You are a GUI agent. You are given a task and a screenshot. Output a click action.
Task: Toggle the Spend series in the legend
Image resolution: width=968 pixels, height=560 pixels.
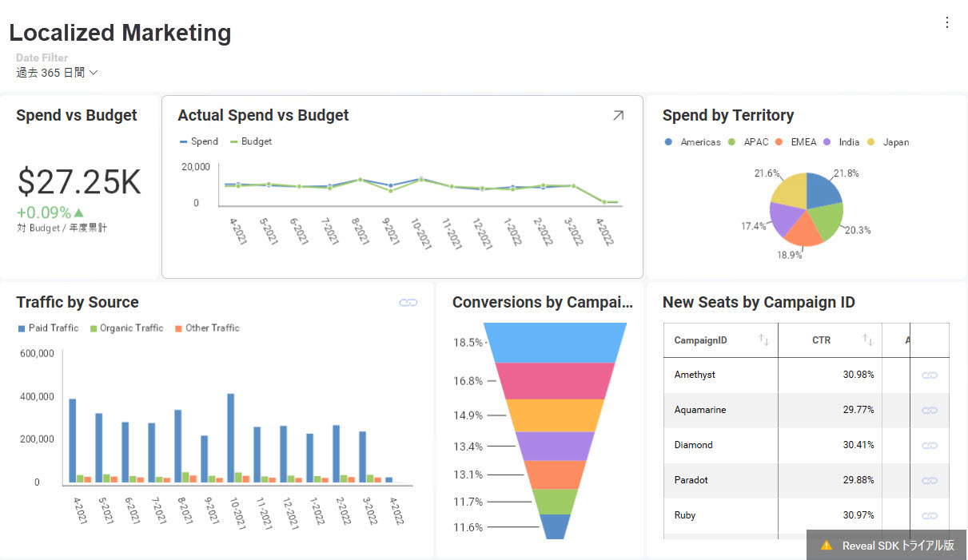coord(198,141)
